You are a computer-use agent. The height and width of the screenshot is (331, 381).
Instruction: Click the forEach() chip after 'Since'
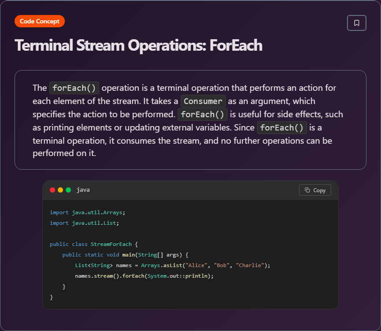click(282, 127)
